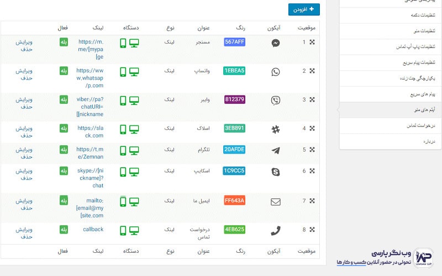Toggle the بله active badge in Messenger row
442x276 pixels.
pyautogui.click(x=64, y=42)
